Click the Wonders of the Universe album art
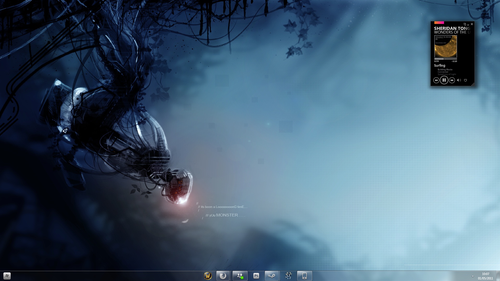The height and width of the screenshot is (281, 500). coord(446,47)
